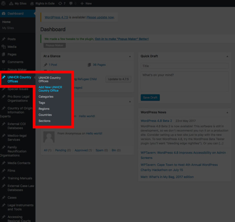Open My Sites in admin bar
Screen dimensions: 235x222
(x=18, y=3)
